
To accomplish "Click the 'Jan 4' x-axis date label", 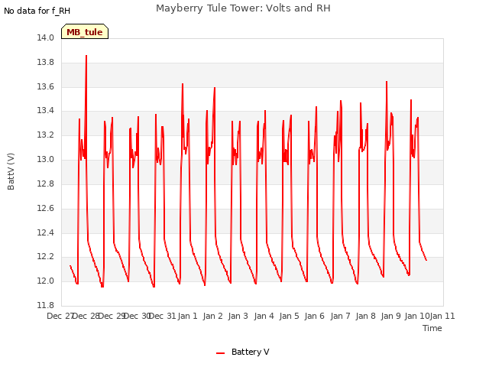I will coord(264,316).
